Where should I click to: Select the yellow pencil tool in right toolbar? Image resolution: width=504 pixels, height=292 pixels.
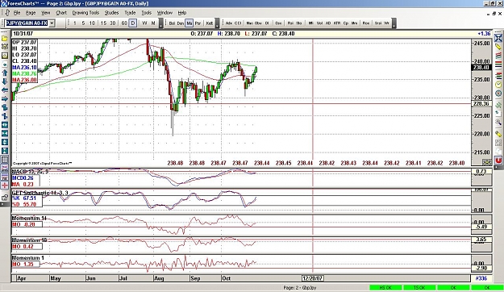click(498, 47)
